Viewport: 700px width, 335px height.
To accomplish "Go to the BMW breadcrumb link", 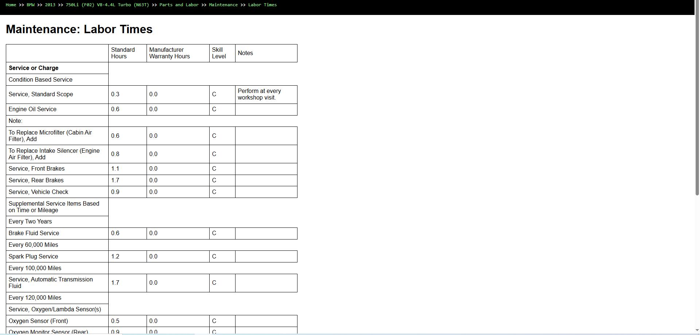I will [31, 5].
